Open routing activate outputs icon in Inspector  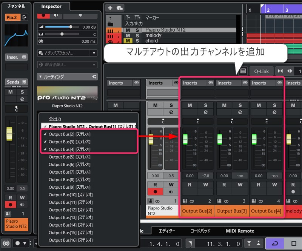[x=94, y=77]
